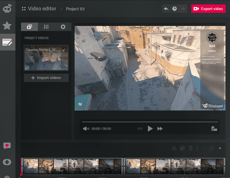Click the four-dot grid icon beside Video editor
The height and width of the screenshot is (178, 230).
tap(24, 9)
